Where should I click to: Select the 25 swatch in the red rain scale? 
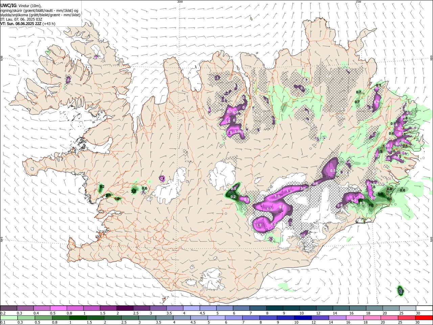406,318
